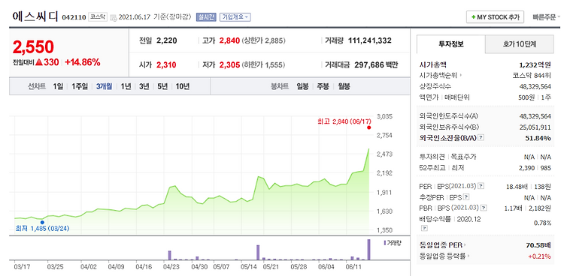Show the 주봉 weekly candle chart
The width and height of the screenshot is (564, 276).
click(323, 86)
